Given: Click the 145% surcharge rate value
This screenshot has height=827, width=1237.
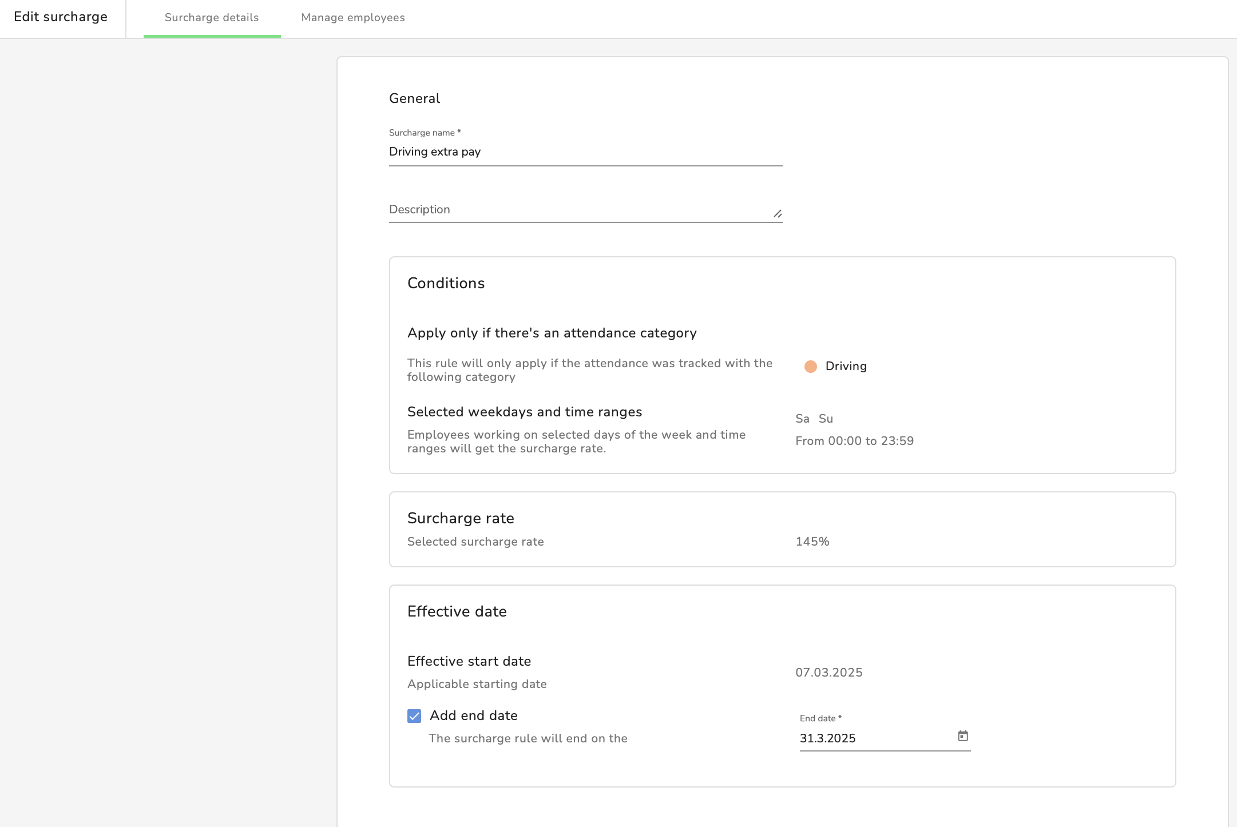Looking at the screenshot, I should pos(812,542).
